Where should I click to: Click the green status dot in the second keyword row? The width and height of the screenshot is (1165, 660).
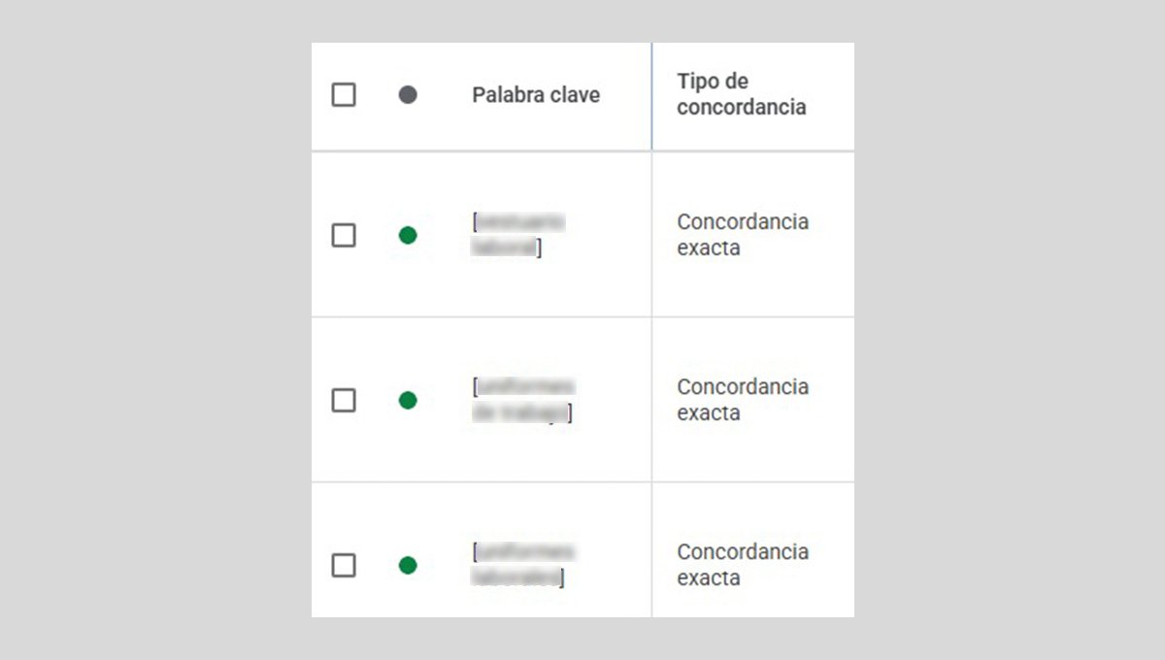click(408, 400)
